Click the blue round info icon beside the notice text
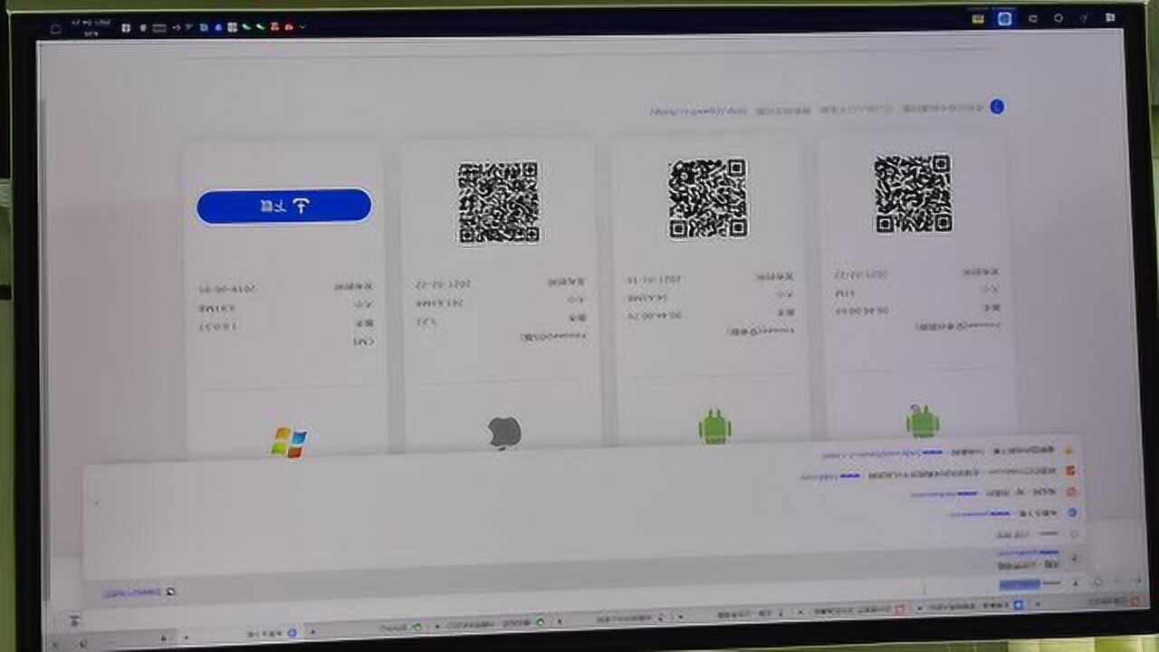The width and height of the screenshot is (1159, 652). pos(997,107)
